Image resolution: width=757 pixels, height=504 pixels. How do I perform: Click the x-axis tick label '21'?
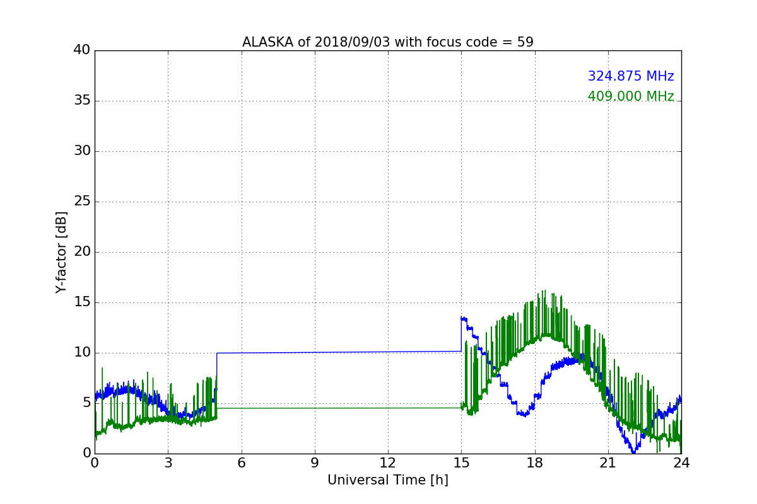click(608, 462)
